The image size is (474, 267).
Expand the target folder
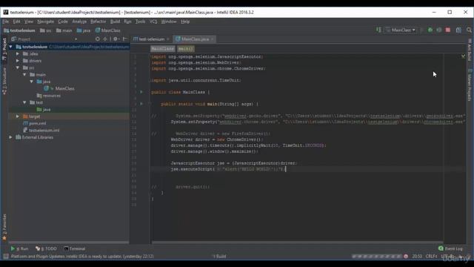18,116
